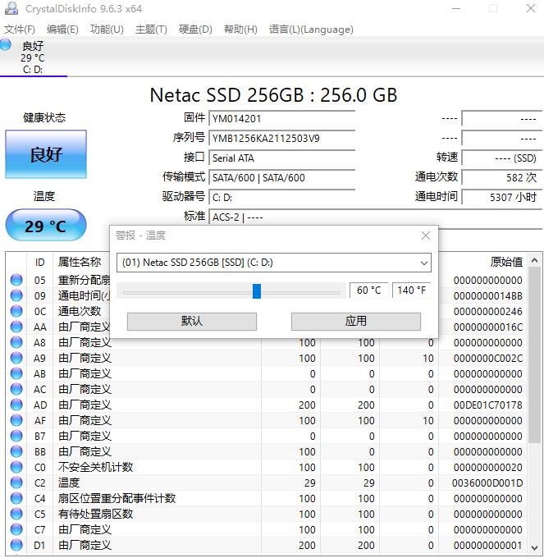The width and height of the screenshot is (544, 558).
Task: Select the 温度 attribute name in row C2
Action: 69,483
